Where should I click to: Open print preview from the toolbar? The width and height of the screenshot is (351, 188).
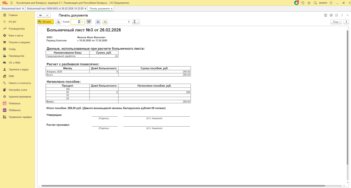[58, 22]
